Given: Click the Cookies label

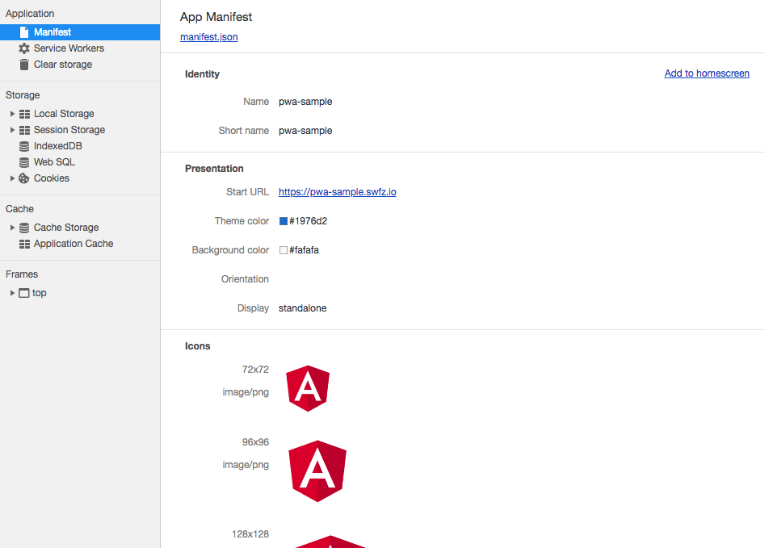Looking at the screenshot, I should tap(51, 178).
